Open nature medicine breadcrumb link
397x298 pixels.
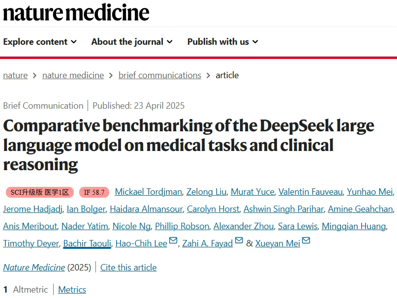(x=73, y=75)
